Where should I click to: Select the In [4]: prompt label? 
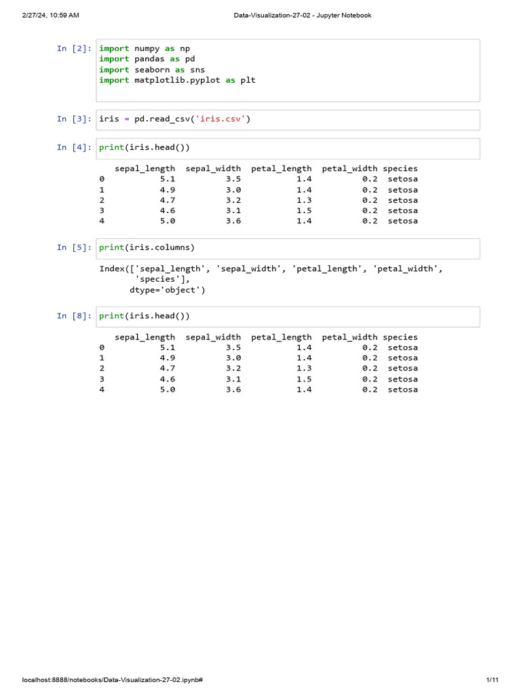pyautogui.click(x=74, y=147)
